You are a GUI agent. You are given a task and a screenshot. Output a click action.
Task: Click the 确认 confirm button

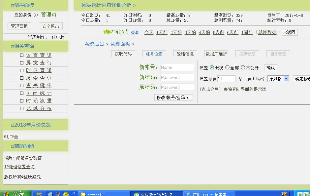tap(270, 67)
